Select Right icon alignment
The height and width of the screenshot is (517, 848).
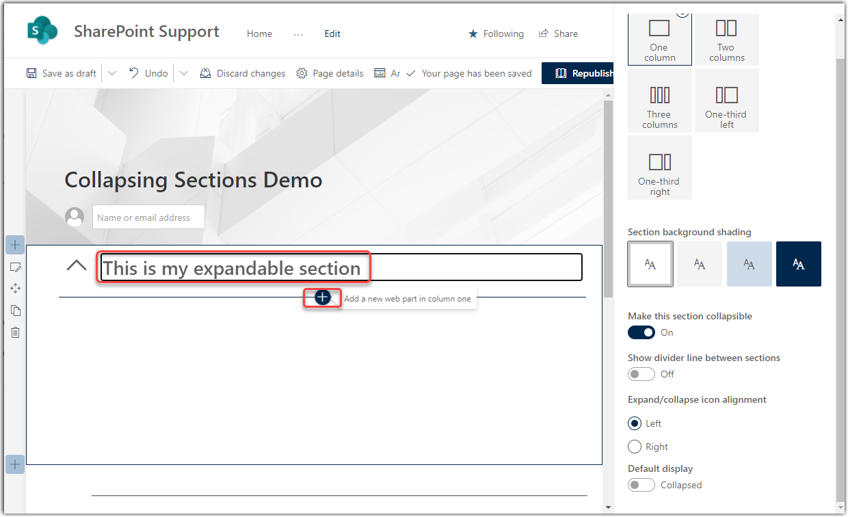[x=635, y=447]
